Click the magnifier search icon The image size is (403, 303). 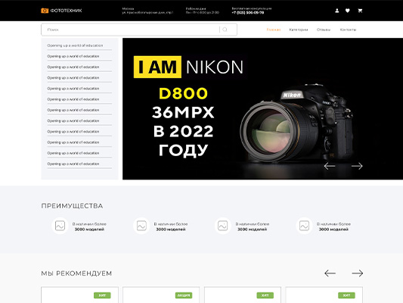pos(225,30)
